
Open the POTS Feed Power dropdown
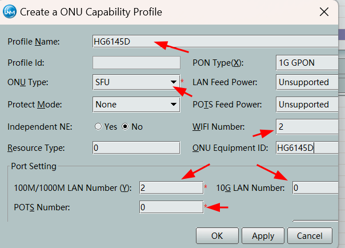click(307, 105)
